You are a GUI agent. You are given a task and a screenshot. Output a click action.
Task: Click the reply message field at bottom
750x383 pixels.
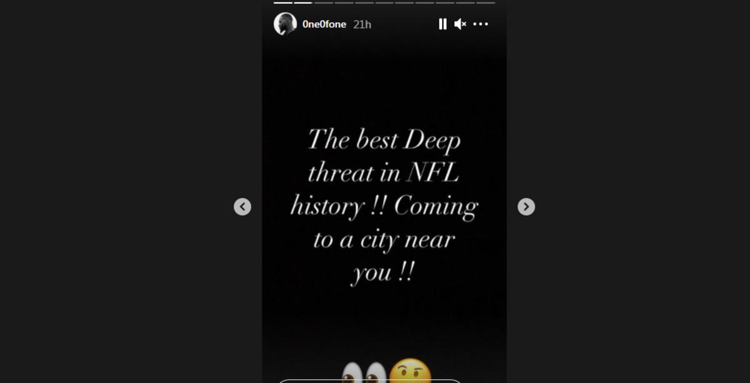[369, 381]
